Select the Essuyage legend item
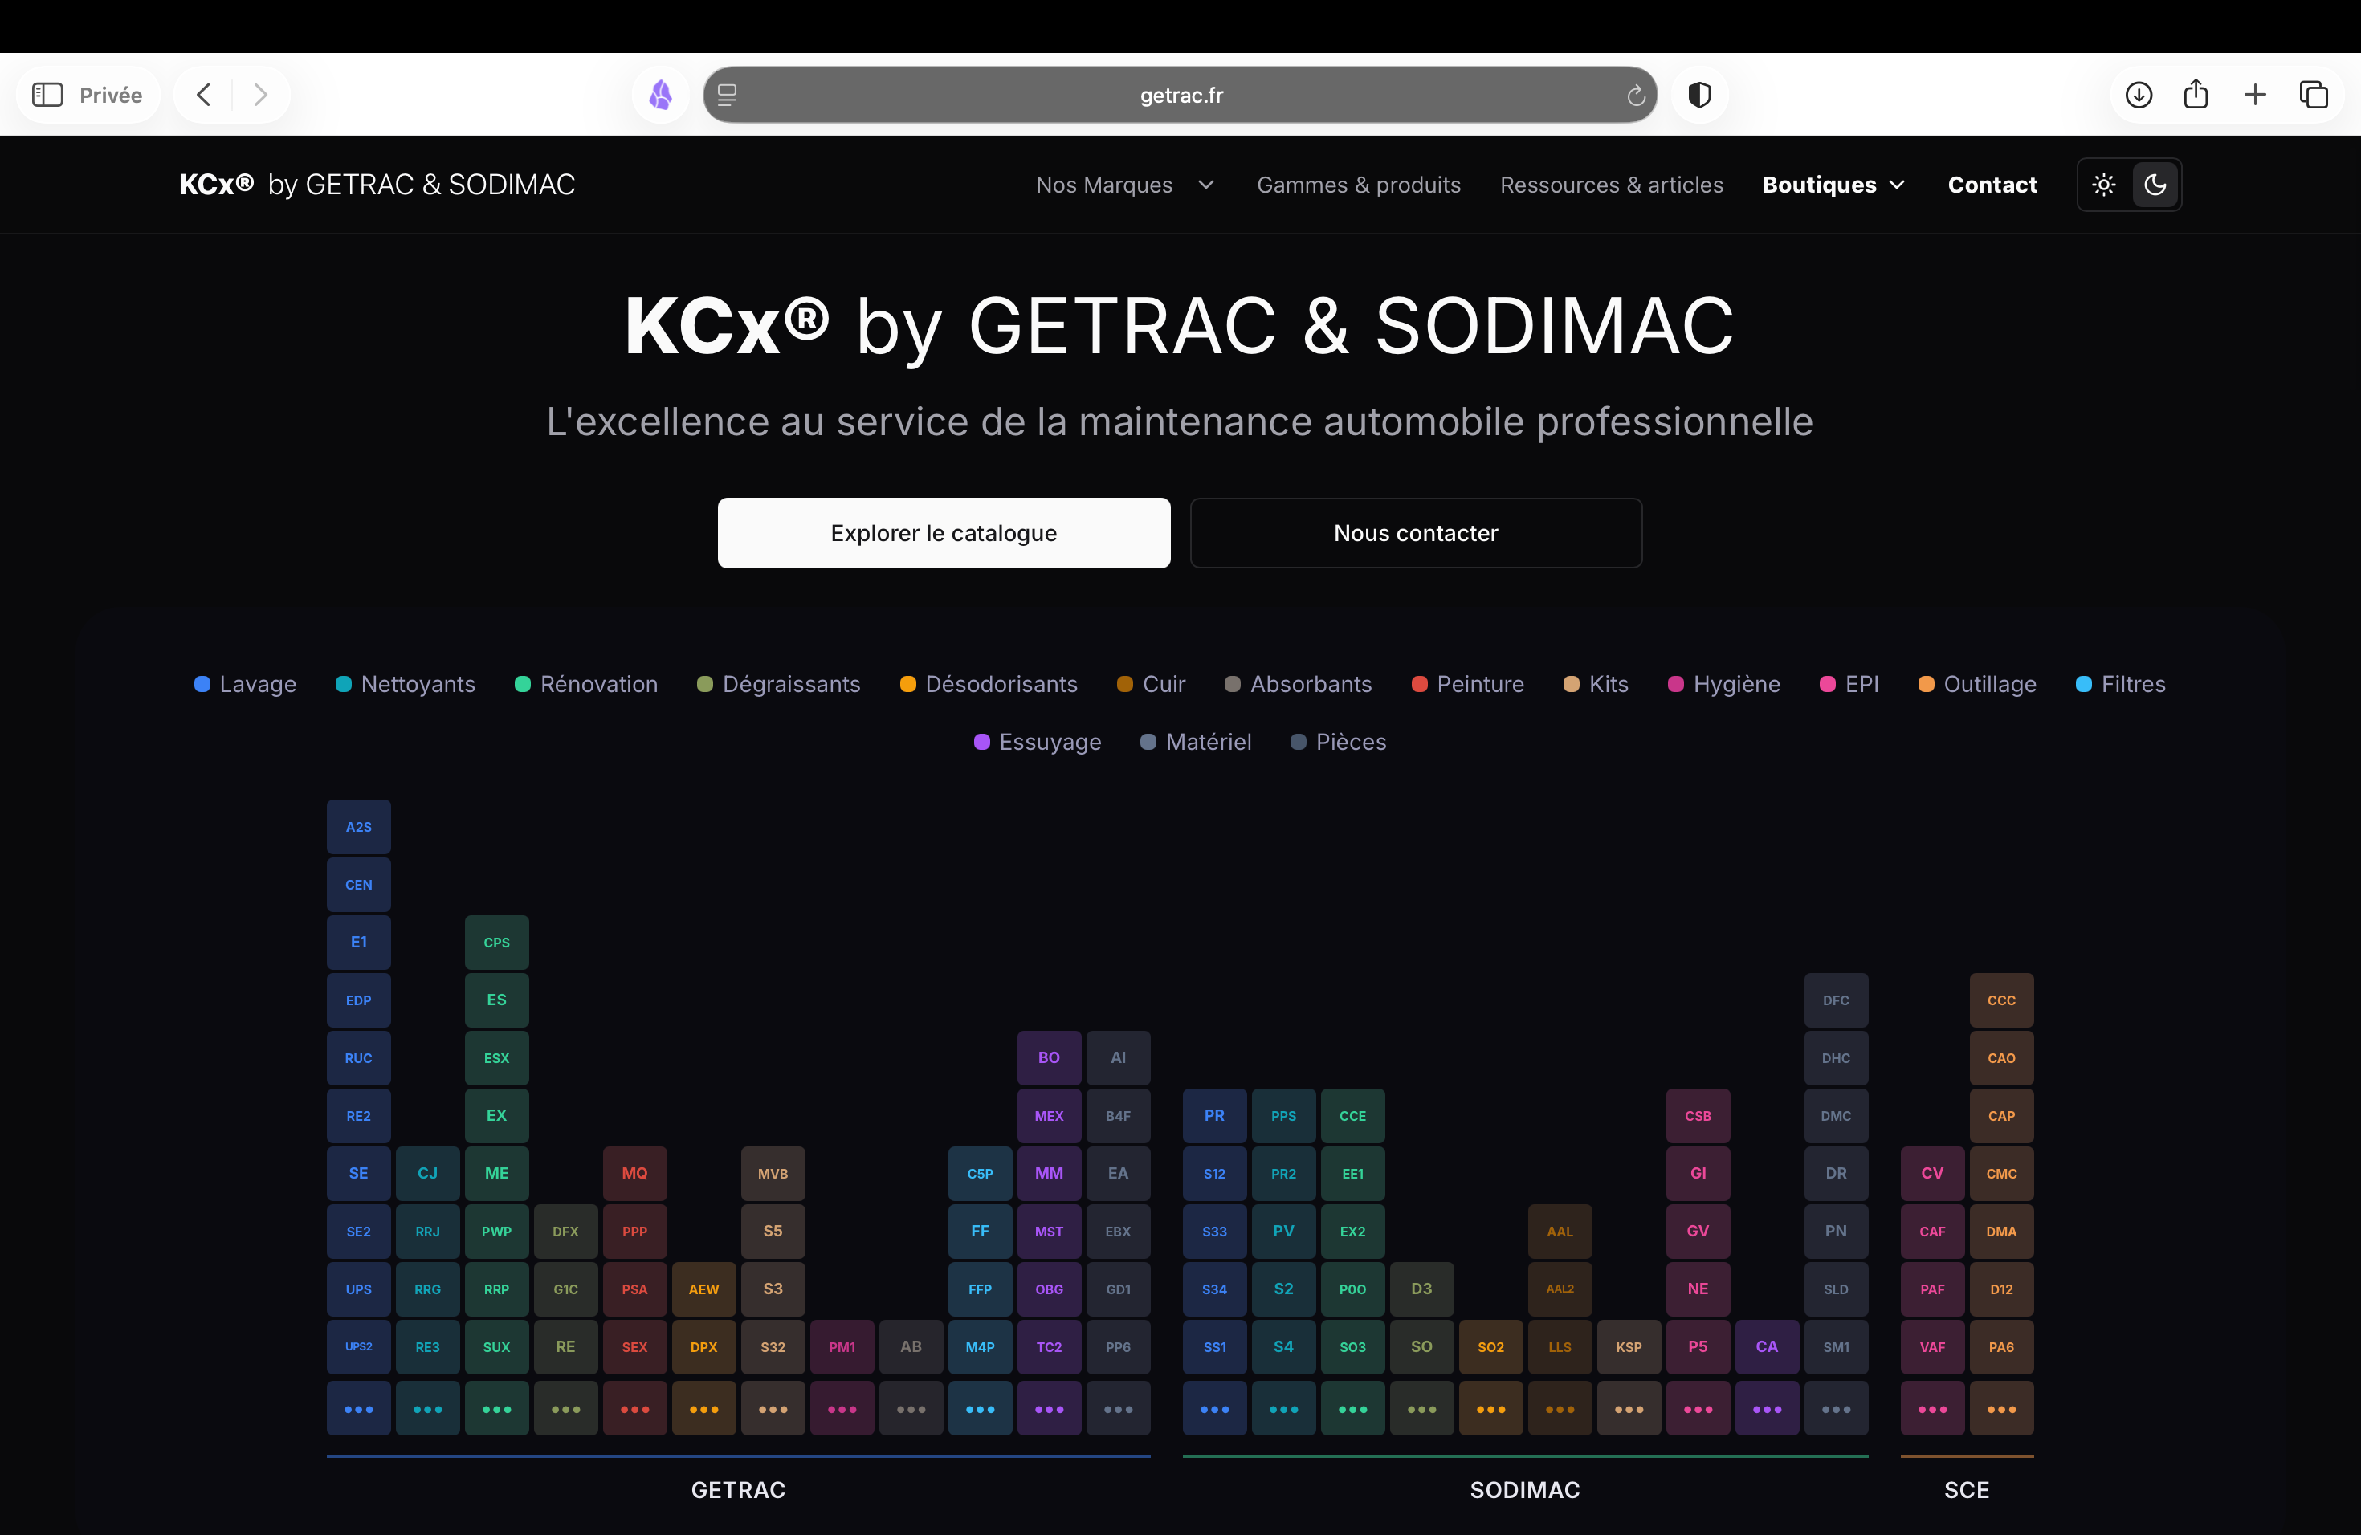This screenshot has height=1535, width=2361. click(x=1038, y=742)
